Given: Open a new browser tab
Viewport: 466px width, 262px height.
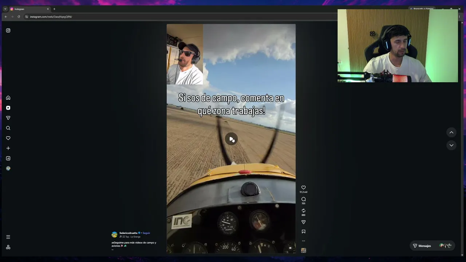Looking at the screenshot, I should [54, 9].
